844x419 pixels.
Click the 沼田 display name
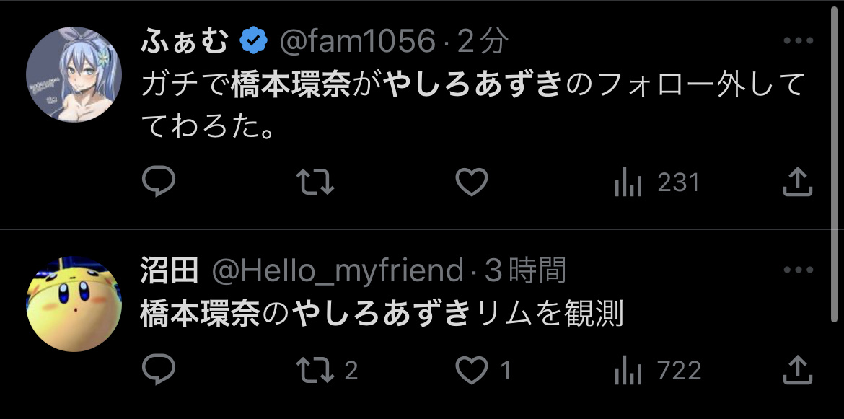point(169,272)
